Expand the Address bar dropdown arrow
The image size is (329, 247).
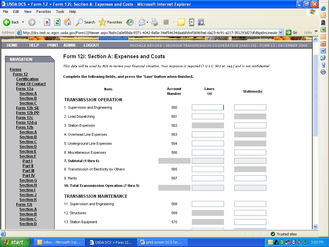280,32
